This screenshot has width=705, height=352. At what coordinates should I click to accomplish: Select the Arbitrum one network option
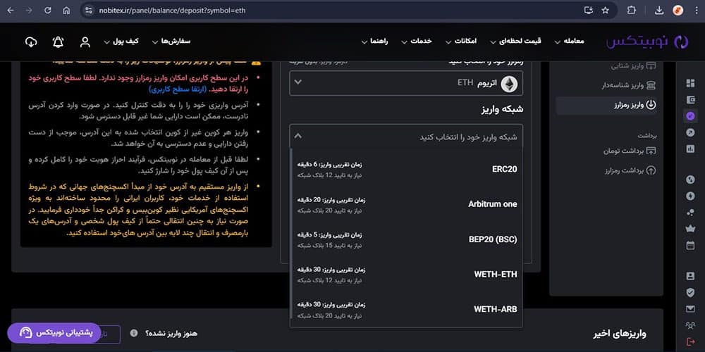click(407, 204)
